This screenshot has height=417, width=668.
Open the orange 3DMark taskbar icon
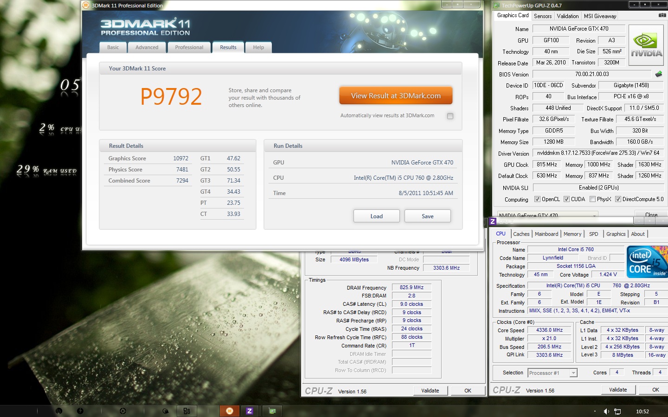(230, 411)
